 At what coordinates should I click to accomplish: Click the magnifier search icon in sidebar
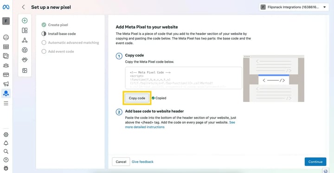pos(6,151)
